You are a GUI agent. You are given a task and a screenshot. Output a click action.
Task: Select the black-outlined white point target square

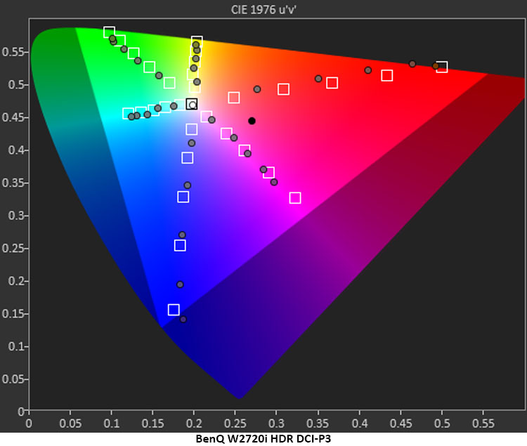(192, 104)
